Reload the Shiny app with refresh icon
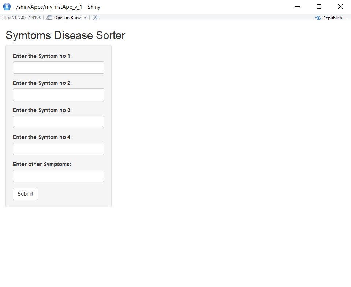This screenshot has height=287, width=351. (96, 18)
